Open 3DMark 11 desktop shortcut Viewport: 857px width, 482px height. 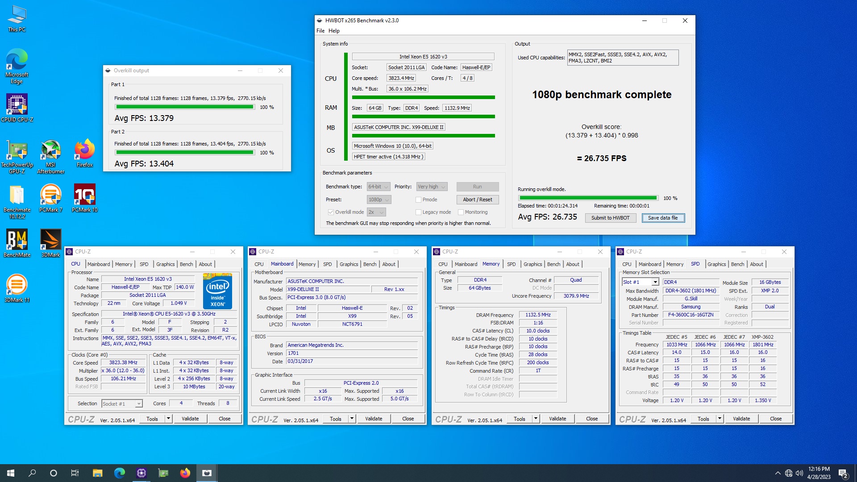pyautogui.click(x=17, y=288)
